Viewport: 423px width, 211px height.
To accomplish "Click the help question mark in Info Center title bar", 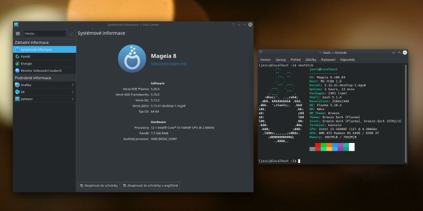I will click(x=233, y=25).
